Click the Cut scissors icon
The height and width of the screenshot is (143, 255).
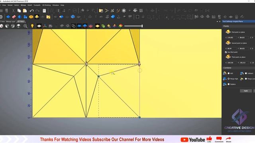[x=13, y=11]
